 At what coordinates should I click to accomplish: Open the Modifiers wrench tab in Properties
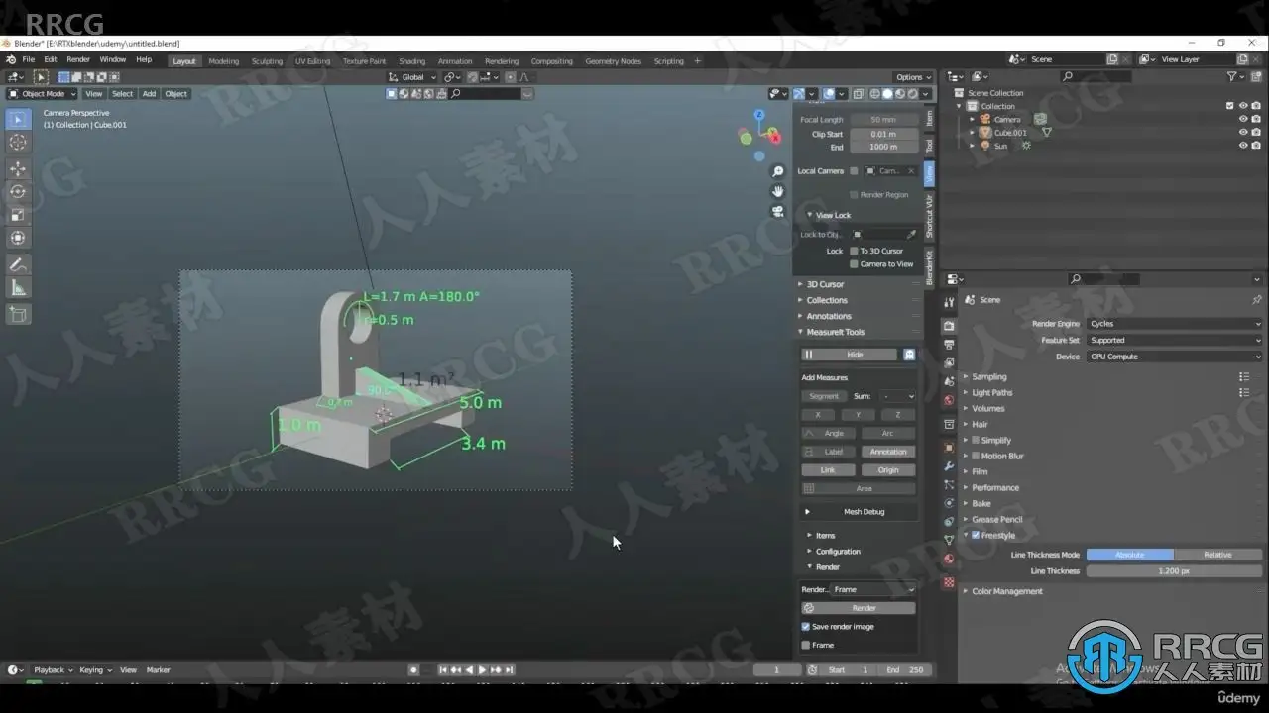click(949, 465)
